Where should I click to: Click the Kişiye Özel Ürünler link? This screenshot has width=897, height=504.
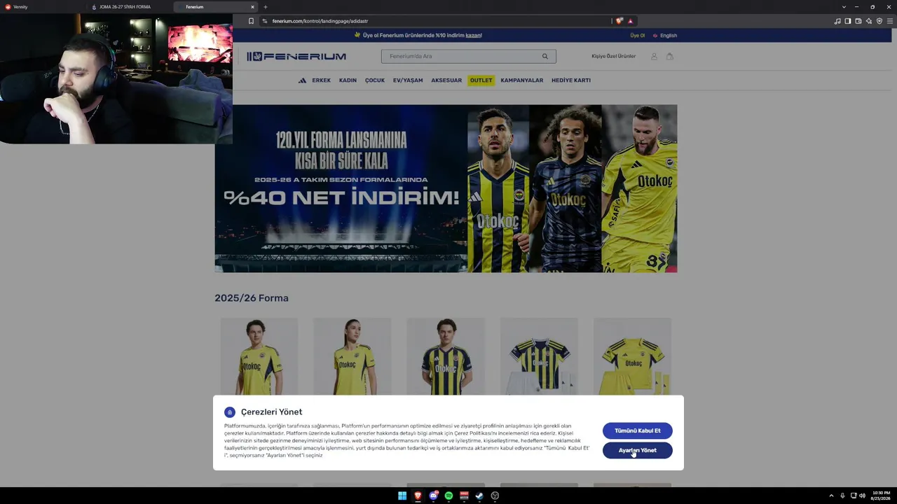(x=614, y=56)
